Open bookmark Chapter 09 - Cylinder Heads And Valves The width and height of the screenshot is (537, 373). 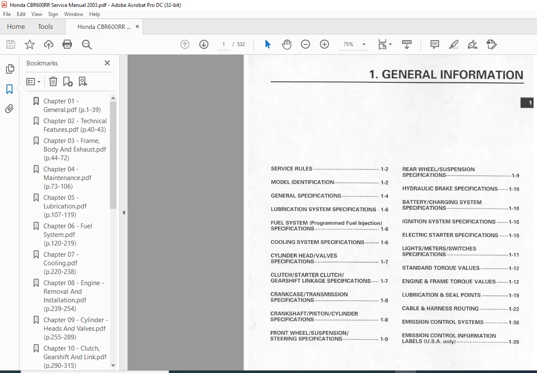[x=76, y=329]
